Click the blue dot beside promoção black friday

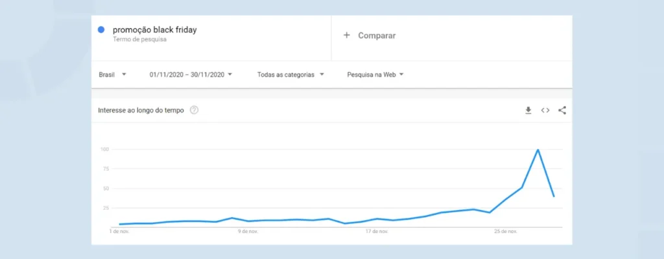pyautogui.click(x=101, y=30)
